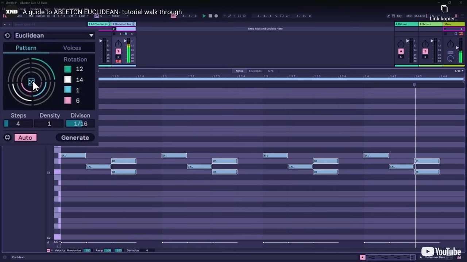Screen dimensions: 467x262
Task: Open the Division 1/16 selector
Action: tap(80, 124)
